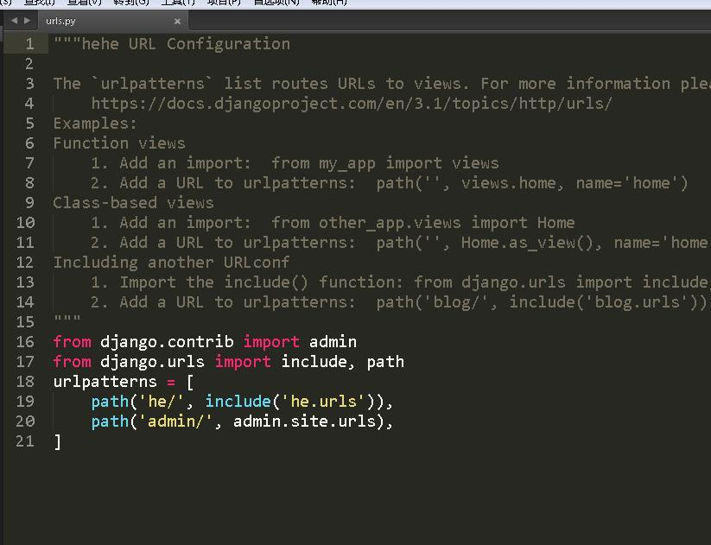Click 'Including another URLconf' on line 12

(x=171, y=263)
